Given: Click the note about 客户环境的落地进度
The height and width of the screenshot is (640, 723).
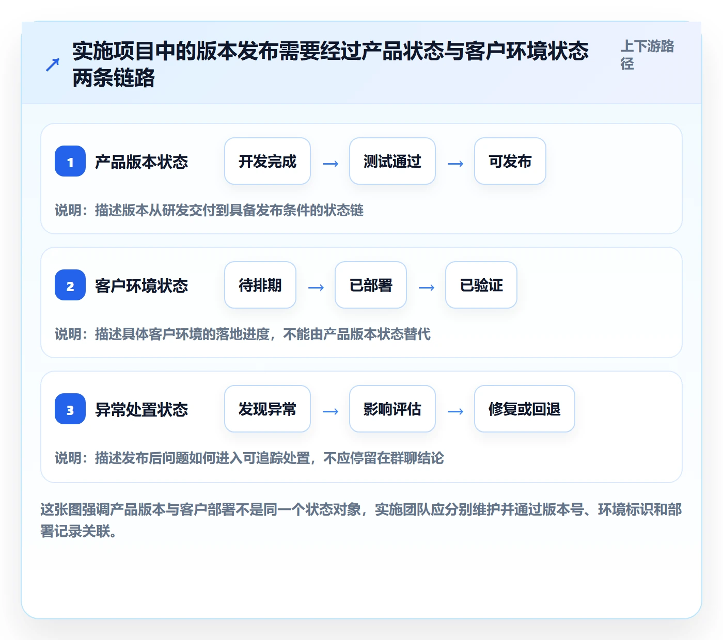Looking at the screenshot, I should [243, 334].
